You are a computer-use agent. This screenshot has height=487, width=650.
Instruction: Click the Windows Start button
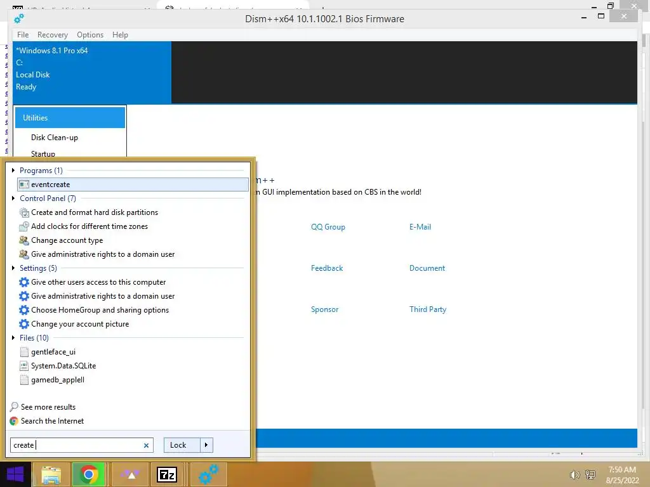pos(15,474)
